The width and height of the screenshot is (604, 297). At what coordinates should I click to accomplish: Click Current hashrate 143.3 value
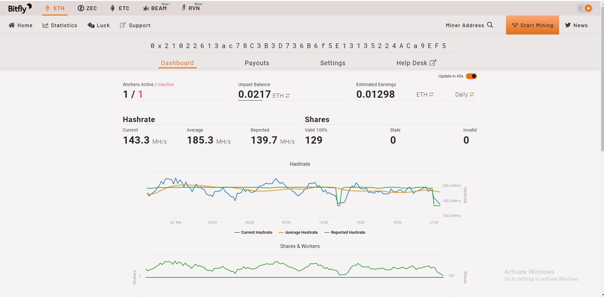pyautogui.click(x=136, y=140)
